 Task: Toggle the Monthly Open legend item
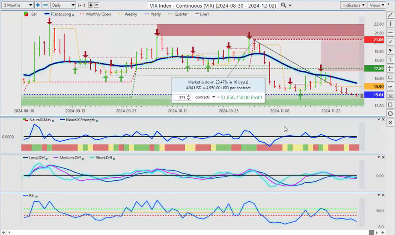point(95,14)
